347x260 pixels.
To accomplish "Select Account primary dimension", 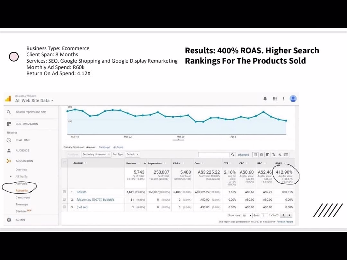I will tap(91, 147).
